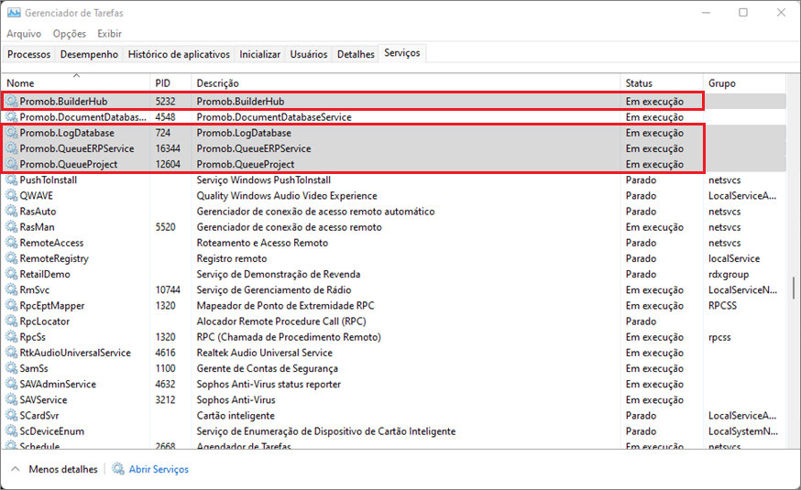Click the service icon next to SCardSvr
The image size is (801, 490).
point(11,416)
